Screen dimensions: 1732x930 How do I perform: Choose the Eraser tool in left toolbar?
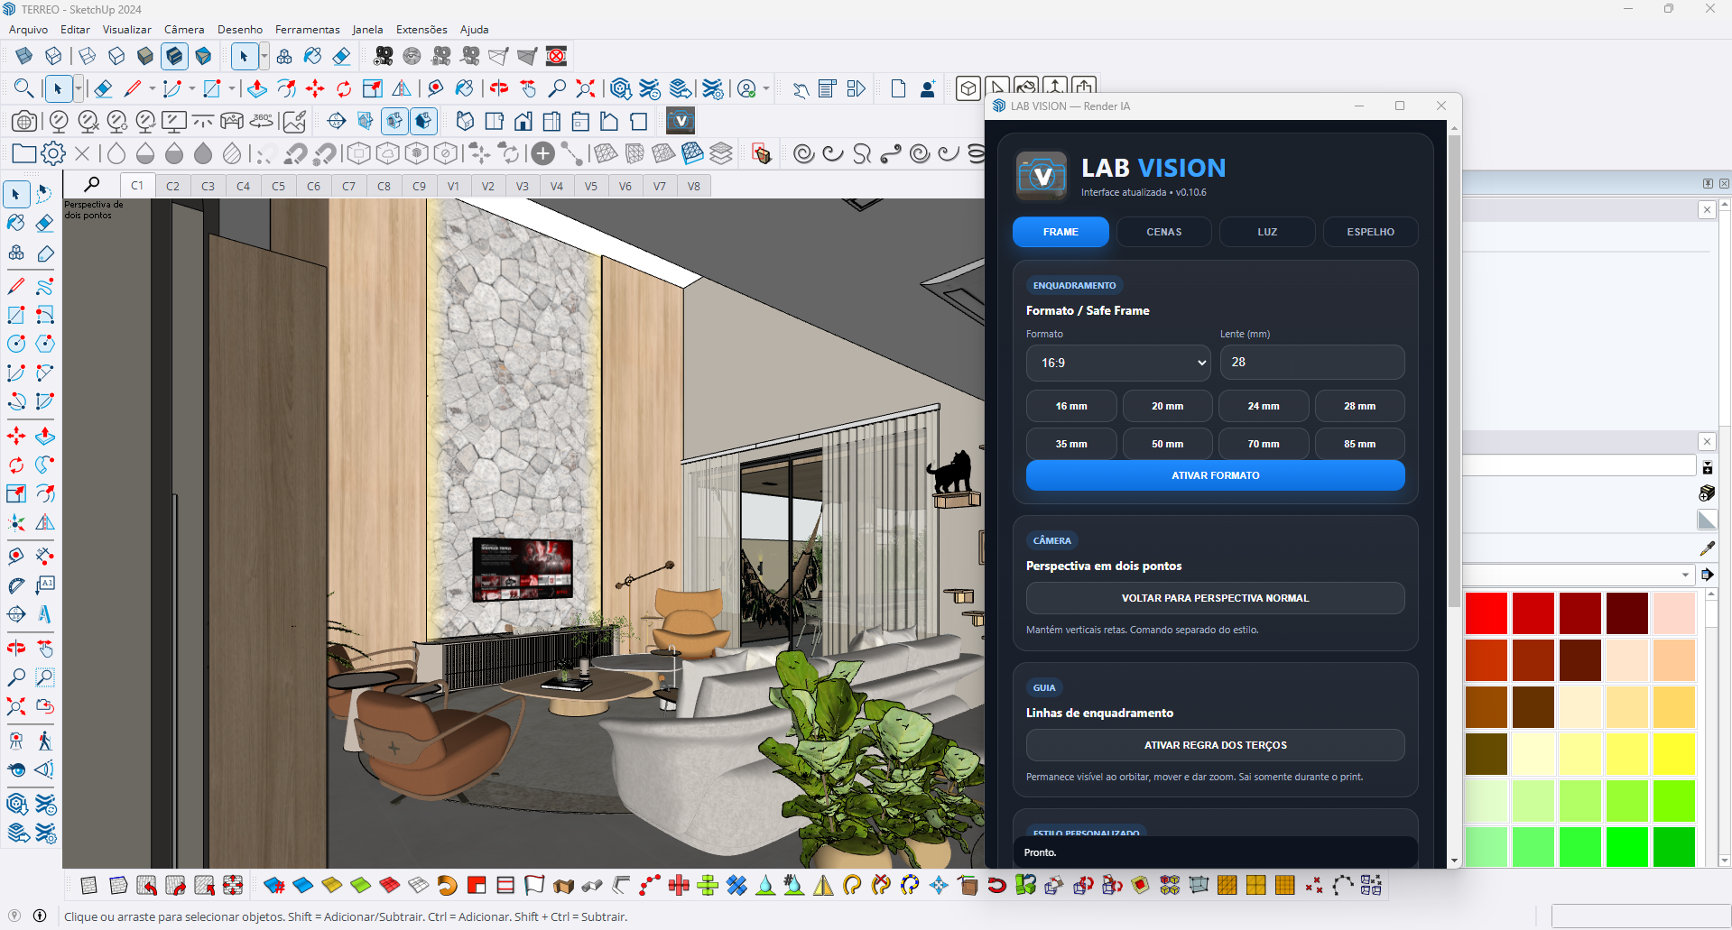(44, 223)
